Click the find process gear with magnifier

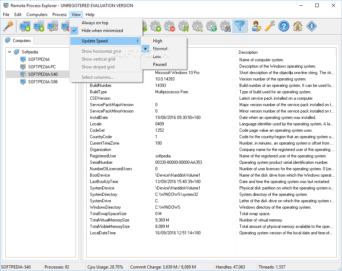coord(198,26)
